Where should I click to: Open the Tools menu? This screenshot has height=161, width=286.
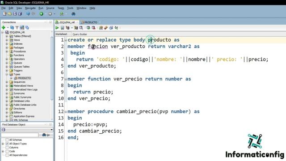(x=70, y=8)
